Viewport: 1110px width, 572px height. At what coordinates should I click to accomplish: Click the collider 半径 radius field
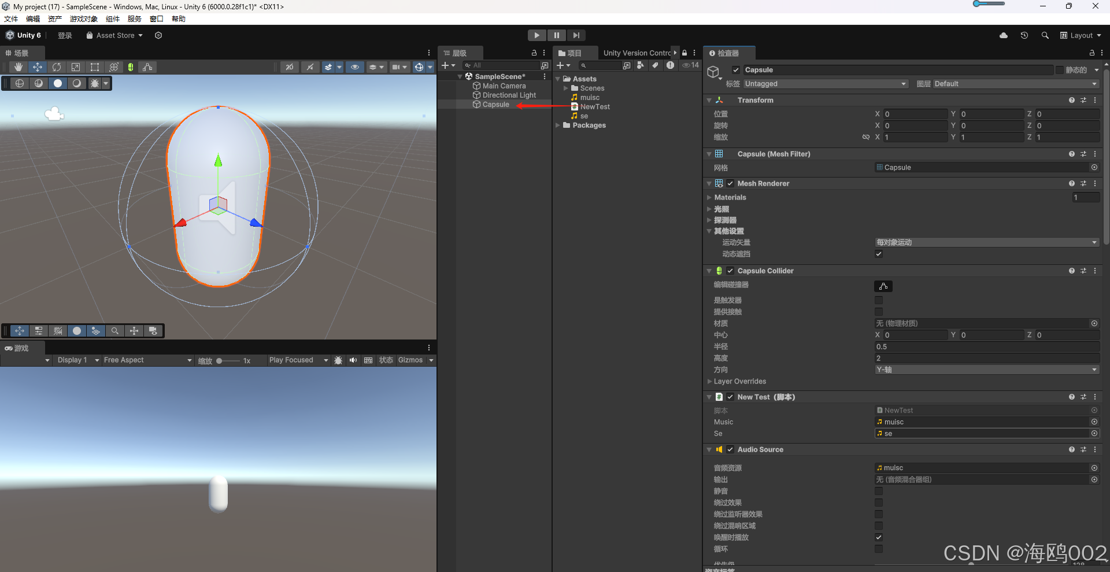point(987,346)
